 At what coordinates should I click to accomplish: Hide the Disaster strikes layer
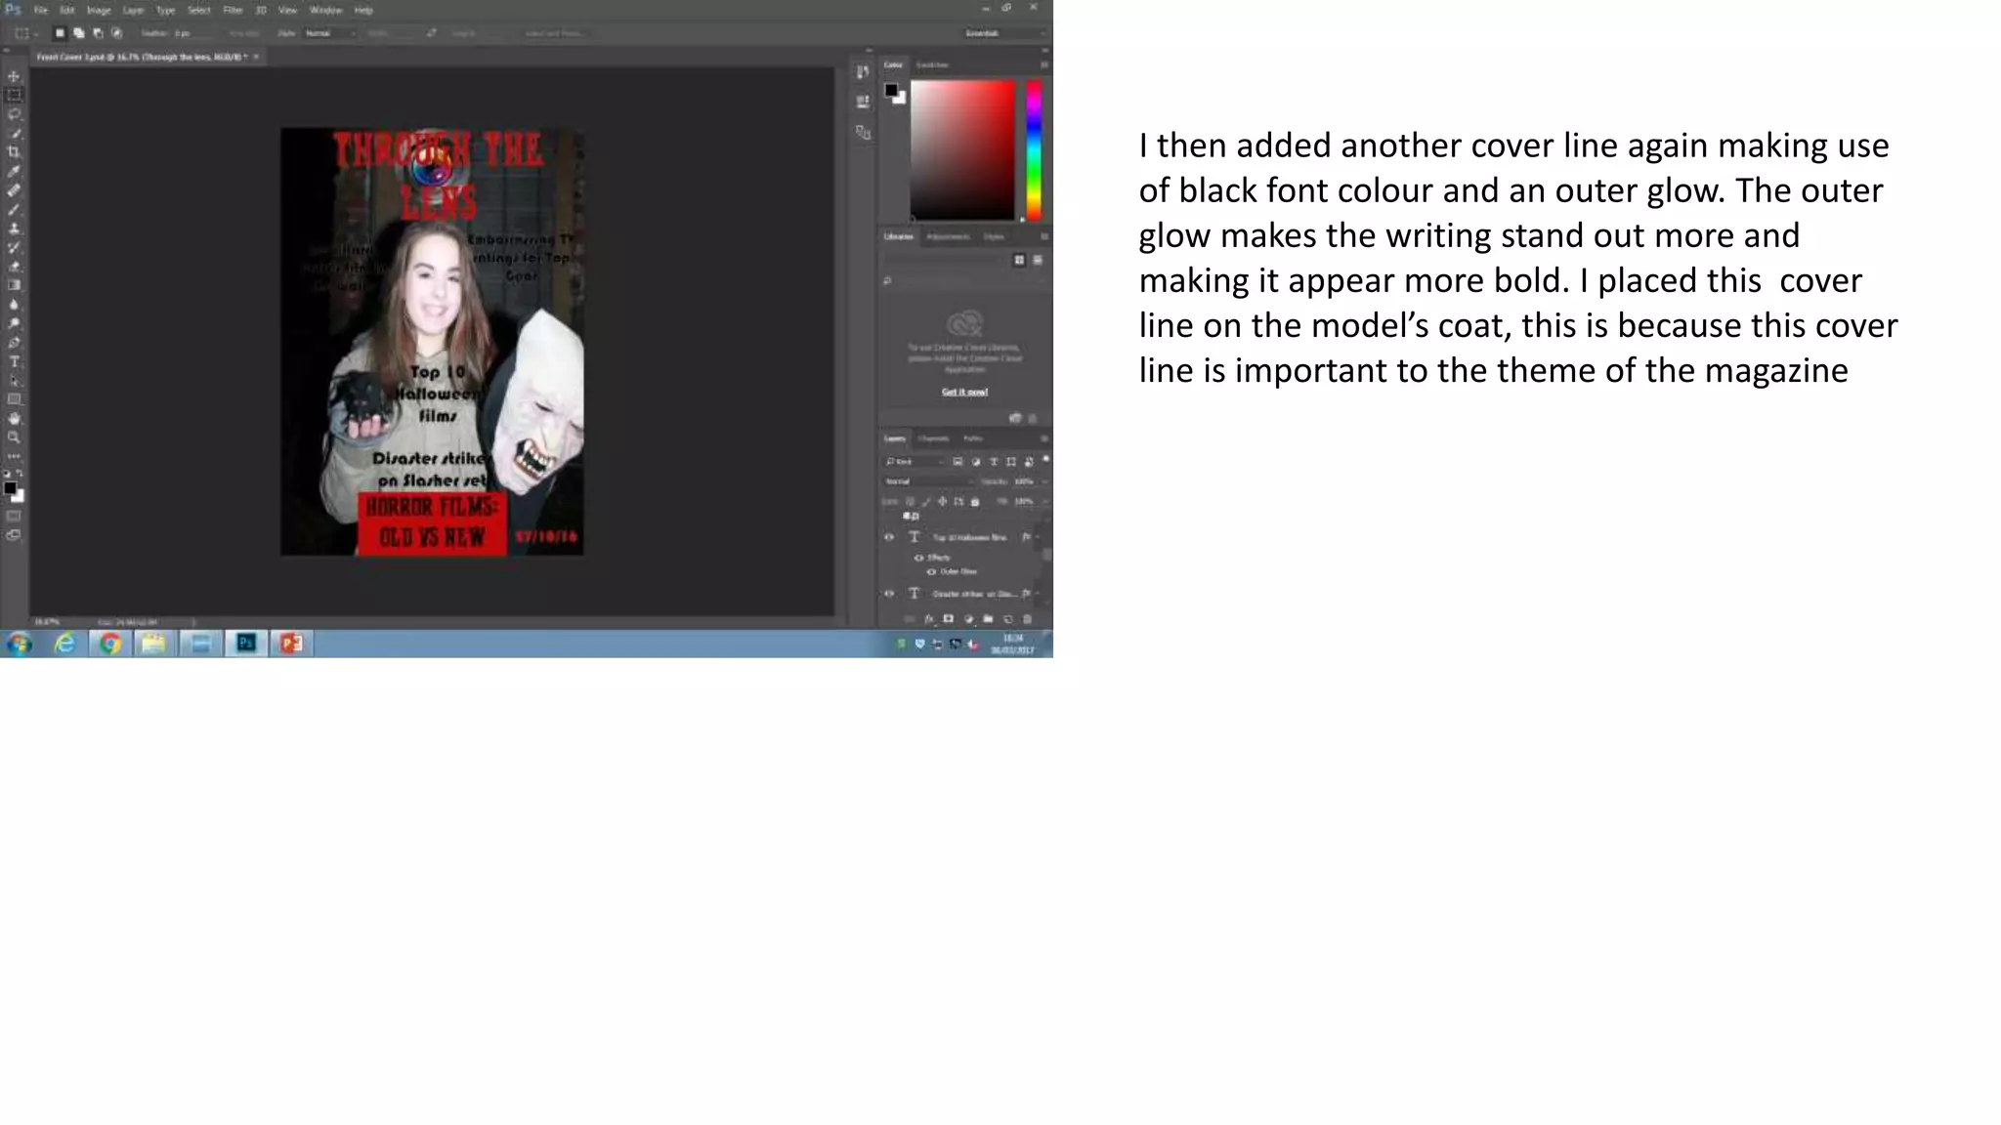(x=889, y=594)
